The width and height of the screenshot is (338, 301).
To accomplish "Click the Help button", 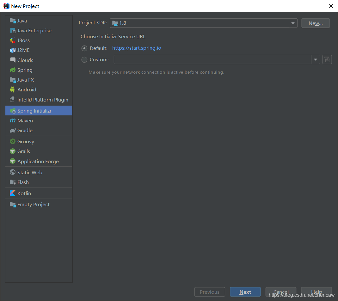I will pos(316,292).
